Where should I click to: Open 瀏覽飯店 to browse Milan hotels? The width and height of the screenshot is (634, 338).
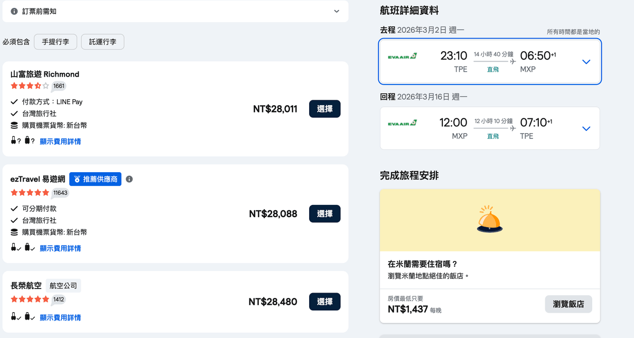[568, 304]
